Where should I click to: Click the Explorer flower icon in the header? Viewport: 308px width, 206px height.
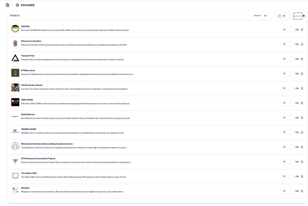pos(17,5)
